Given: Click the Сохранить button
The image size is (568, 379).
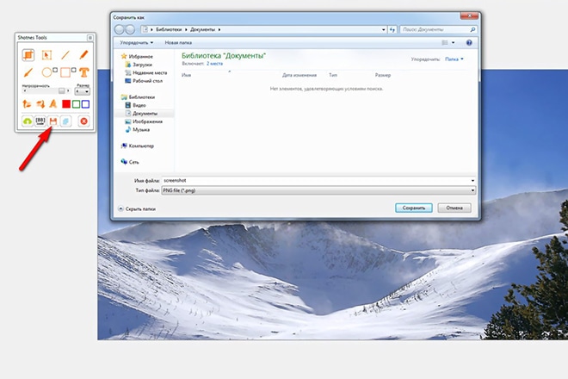Looking at the screenshot, I should [x=413, y=208].
